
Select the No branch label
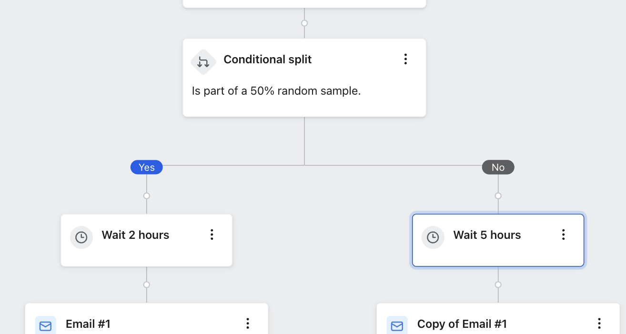(498, 167)
